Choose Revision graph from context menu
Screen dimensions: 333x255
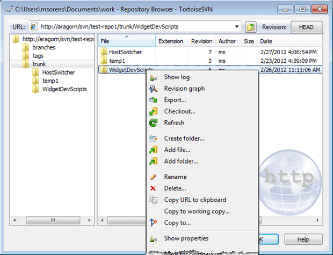184,89
